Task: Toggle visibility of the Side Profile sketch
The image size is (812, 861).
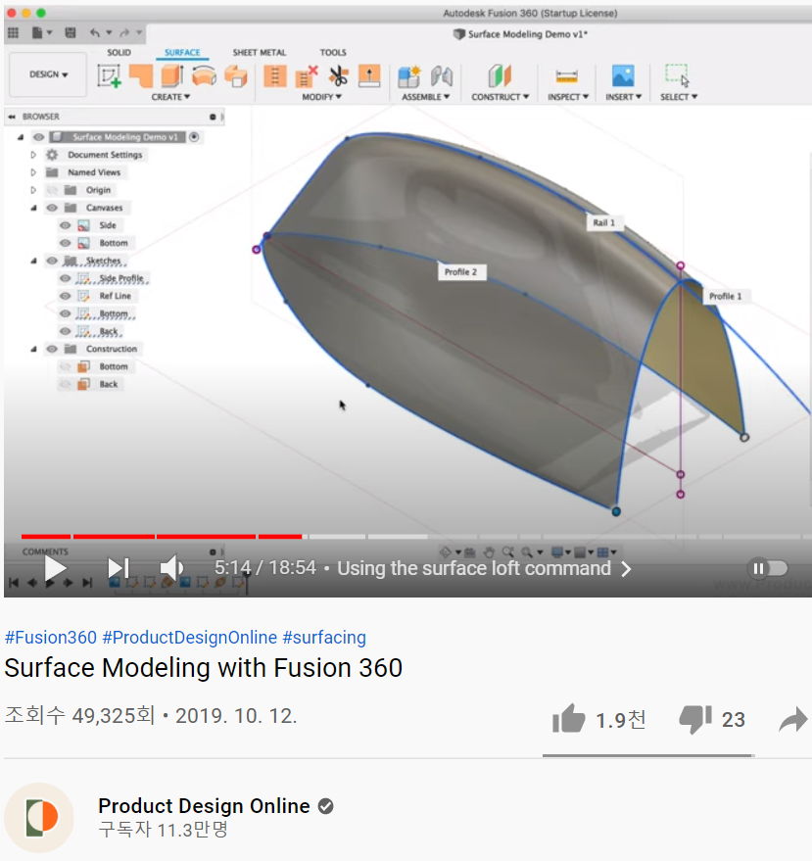Action: point(65,278)
